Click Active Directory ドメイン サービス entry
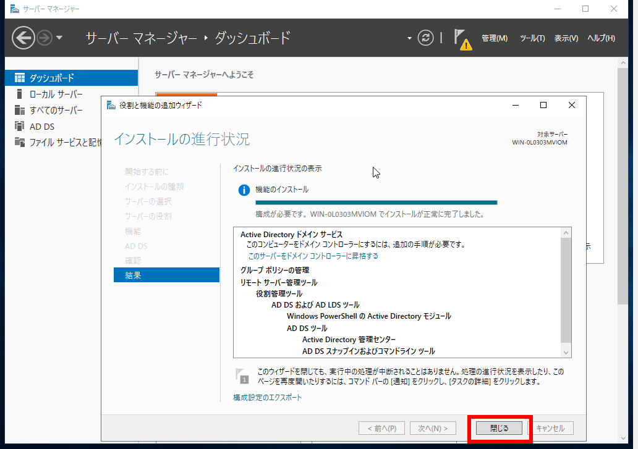 (291, 235)
